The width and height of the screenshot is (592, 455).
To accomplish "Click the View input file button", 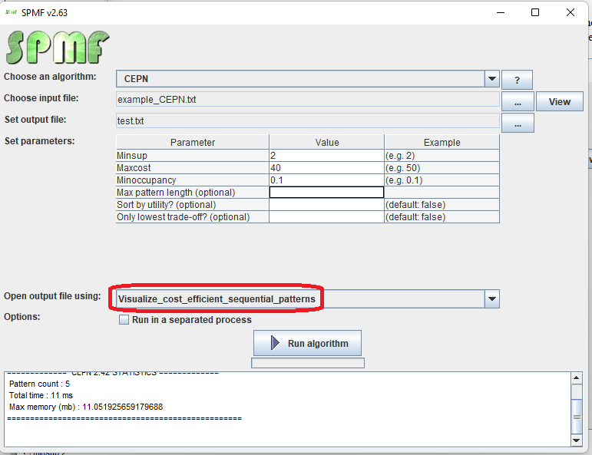I will (x=559, y=101).
